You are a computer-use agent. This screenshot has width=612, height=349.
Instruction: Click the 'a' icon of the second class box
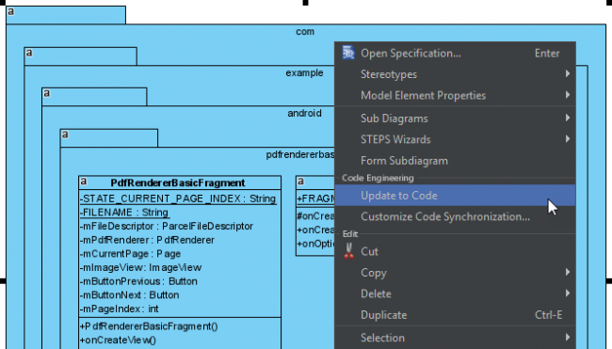[300, 182]
